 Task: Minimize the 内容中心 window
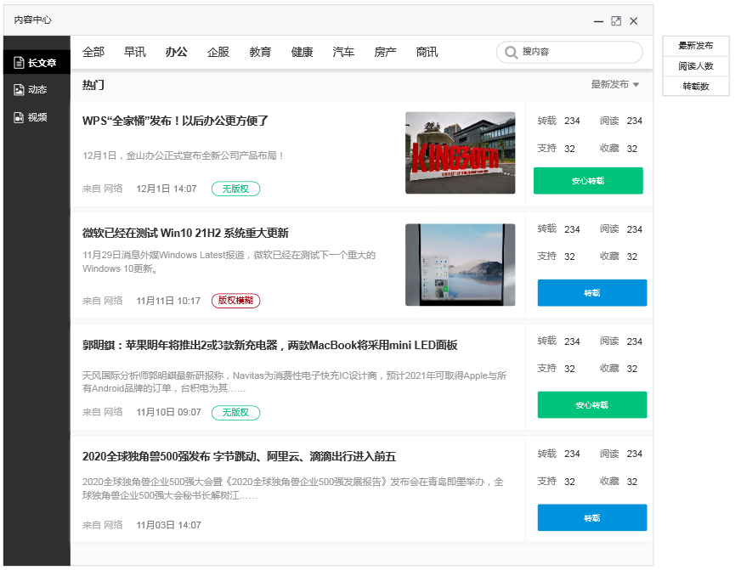pyautogui.click(x=598, y=21)
